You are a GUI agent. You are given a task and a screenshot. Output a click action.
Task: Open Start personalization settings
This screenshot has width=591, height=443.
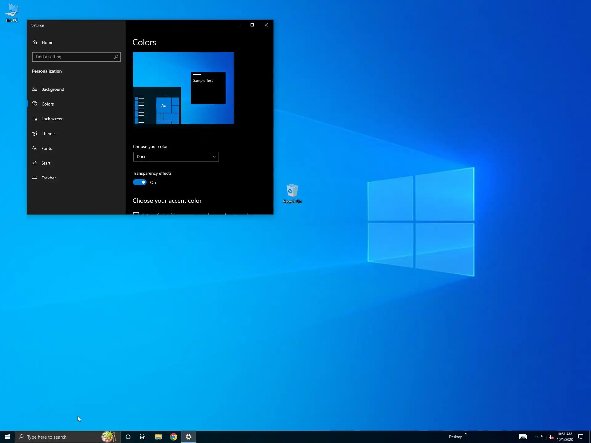click(46, 163)
